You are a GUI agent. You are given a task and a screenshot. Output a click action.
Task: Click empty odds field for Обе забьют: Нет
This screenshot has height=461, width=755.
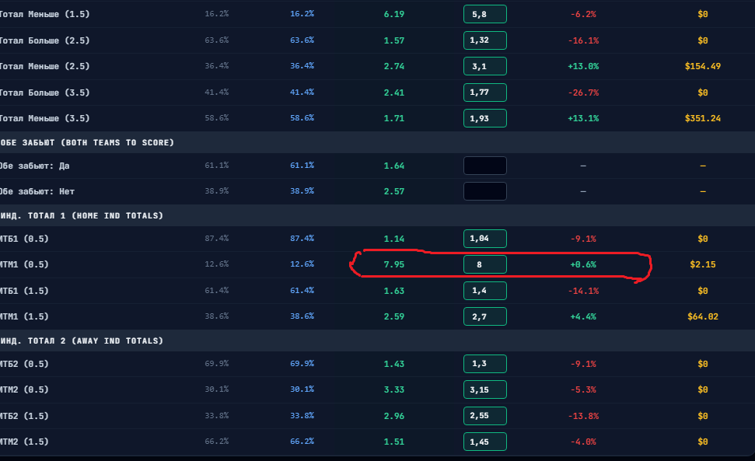485,191
